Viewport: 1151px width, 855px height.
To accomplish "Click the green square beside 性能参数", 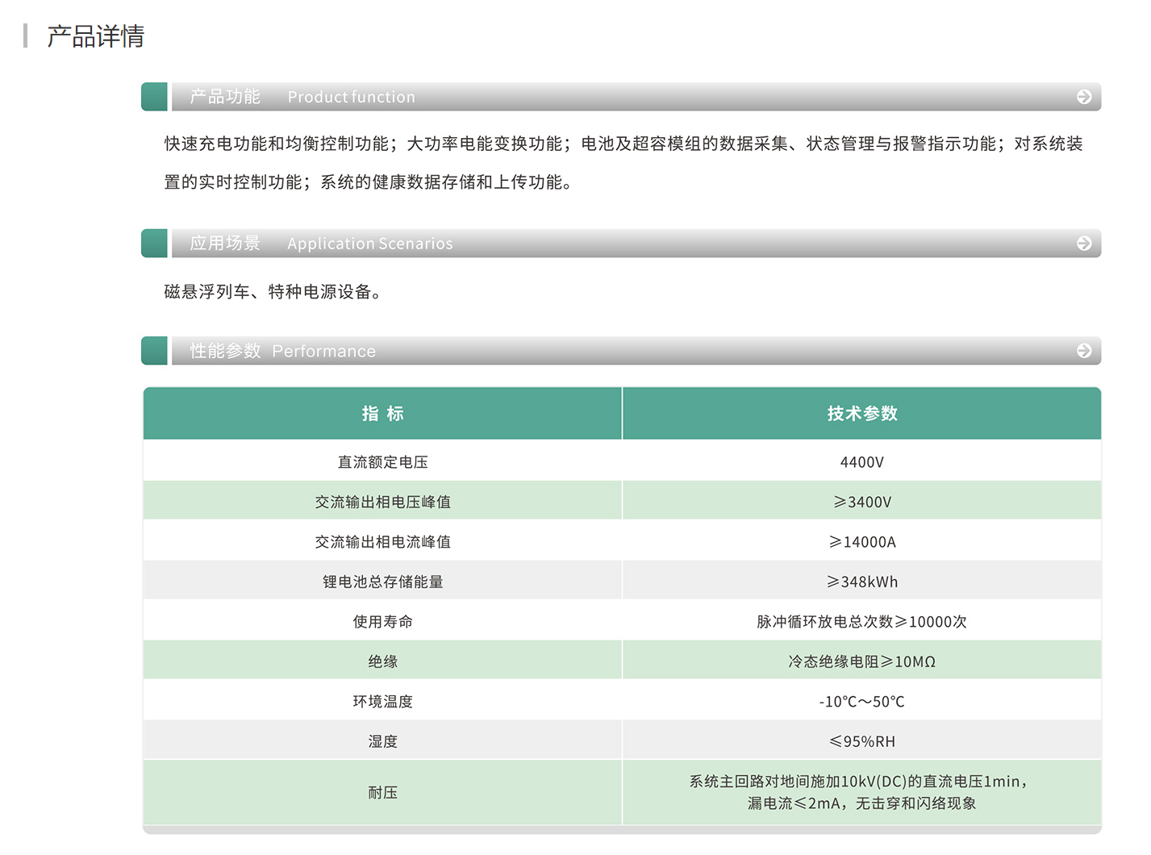I will point(154,351).
